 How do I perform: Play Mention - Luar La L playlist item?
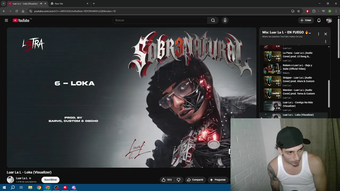(x=294, y=93)
